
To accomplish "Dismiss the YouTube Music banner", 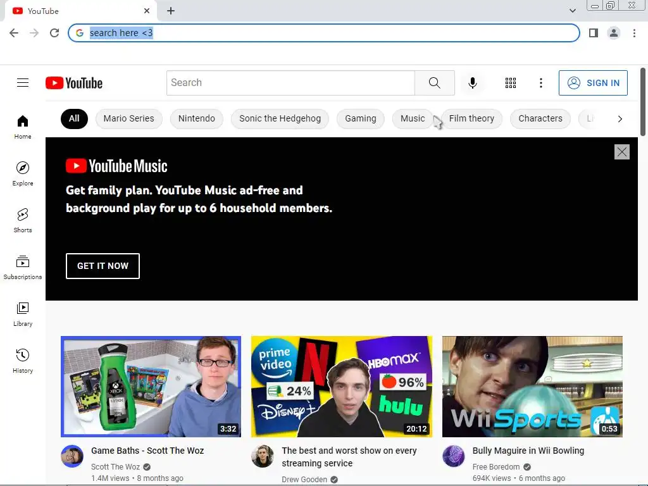I will pyautogui.click(x=621, y=152).
